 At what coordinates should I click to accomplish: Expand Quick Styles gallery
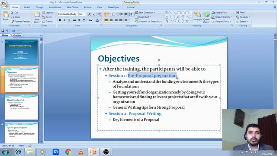pyautogui.click(x=206, y=17)
